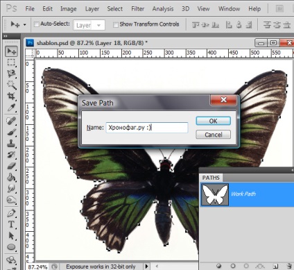Click Distribute Bottom Edges icon
This screenshot has width=294, height=270.
(287, 24)
